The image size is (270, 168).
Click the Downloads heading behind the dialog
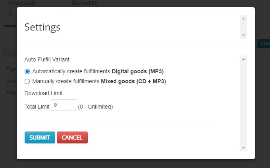click(x=22, y=3)
